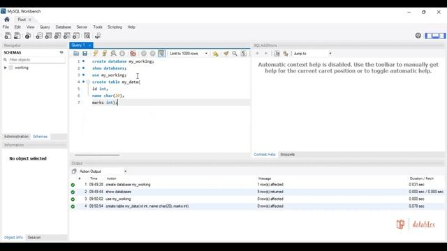Toggle the left sidebar panel visibility

428,36
